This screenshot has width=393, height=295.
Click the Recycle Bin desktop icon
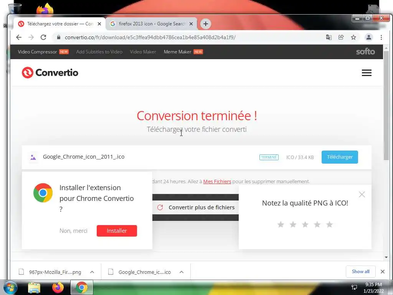[15, 9]
